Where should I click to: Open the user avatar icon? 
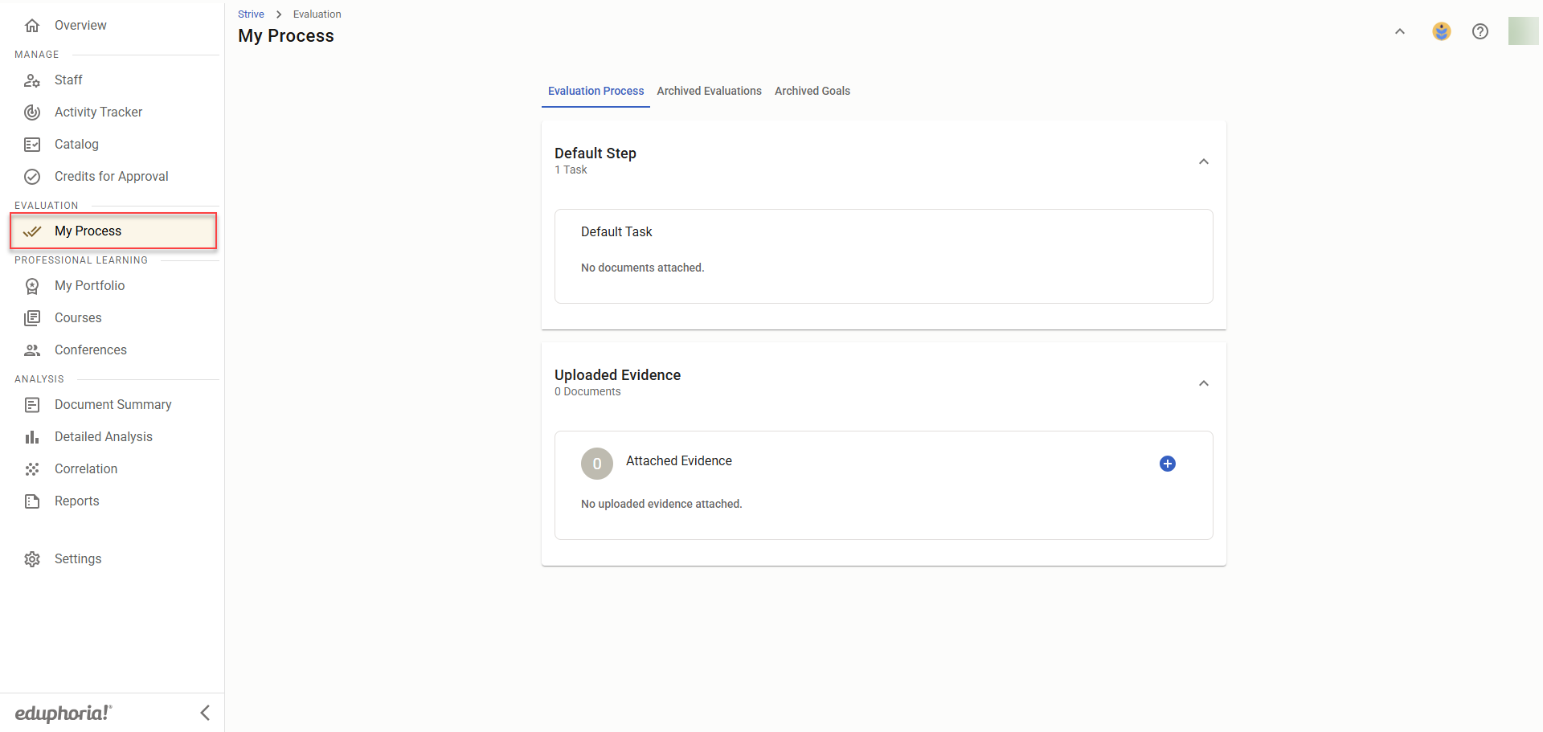tap(1441, 31)
